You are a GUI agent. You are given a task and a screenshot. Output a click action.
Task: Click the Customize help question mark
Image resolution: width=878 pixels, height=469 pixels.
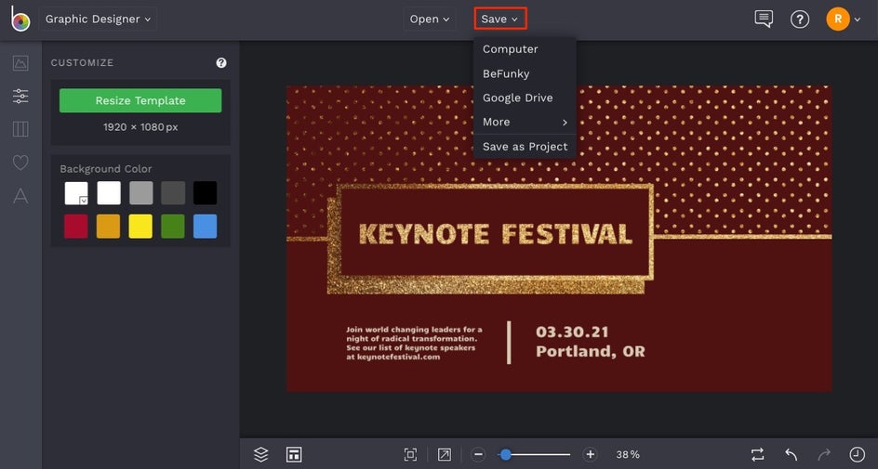click(x=221, y=62)
